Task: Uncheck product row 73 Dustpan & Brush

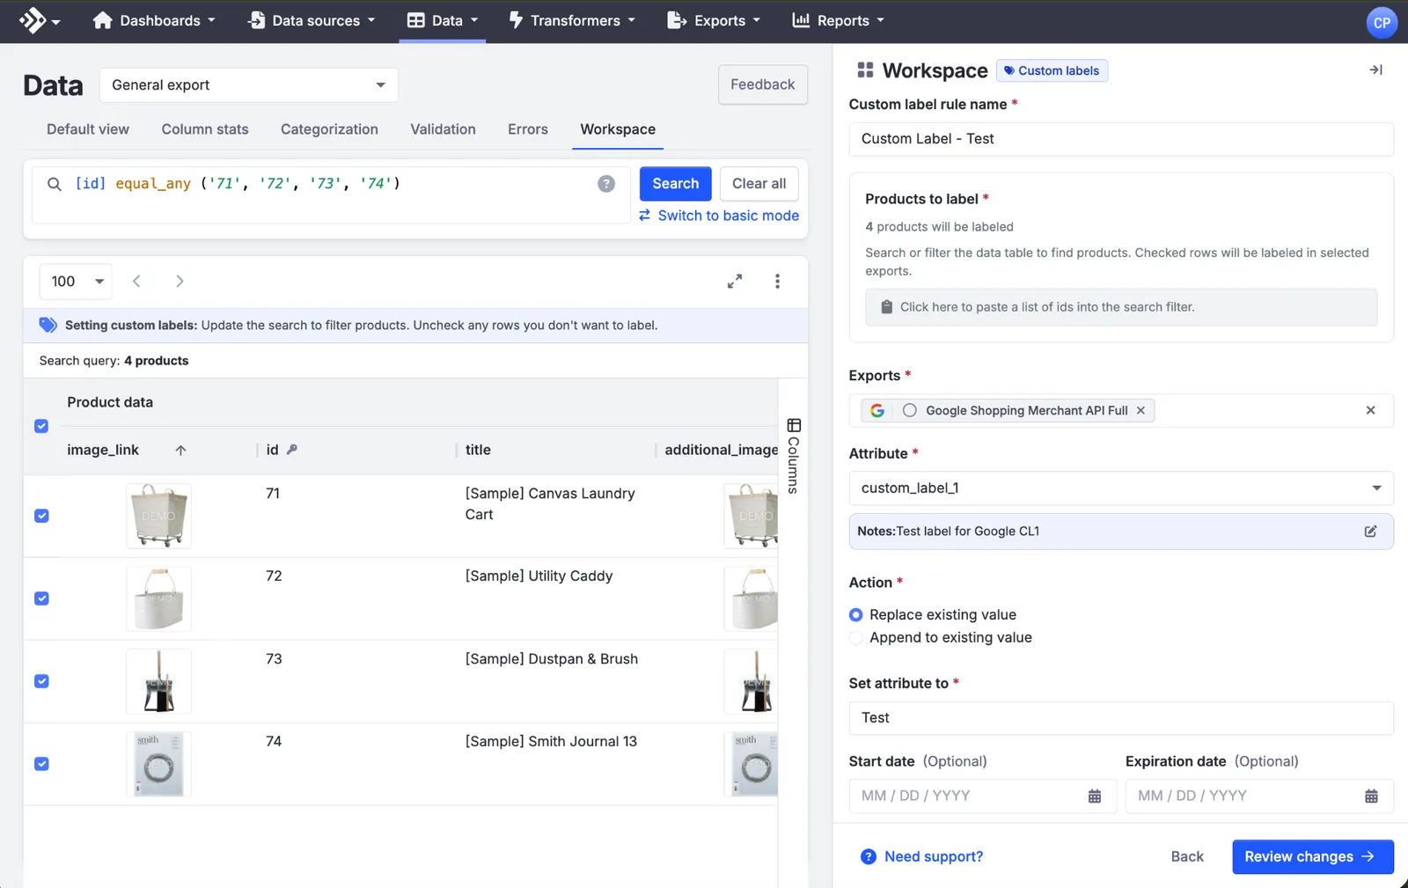Action: [41, 681]
